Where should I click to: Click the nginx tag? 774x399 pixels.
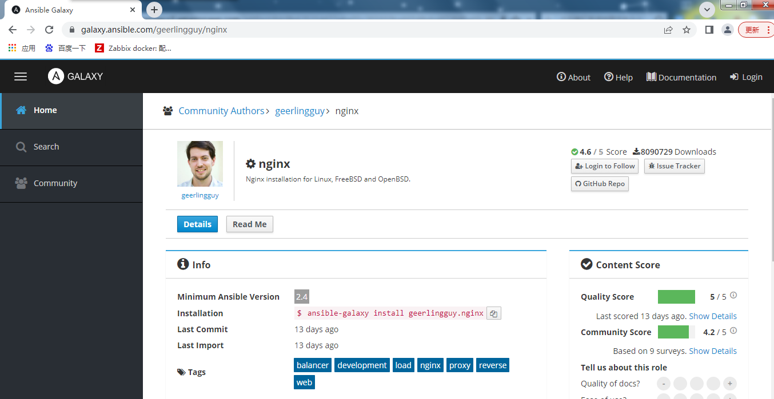(x=430, y=365)
